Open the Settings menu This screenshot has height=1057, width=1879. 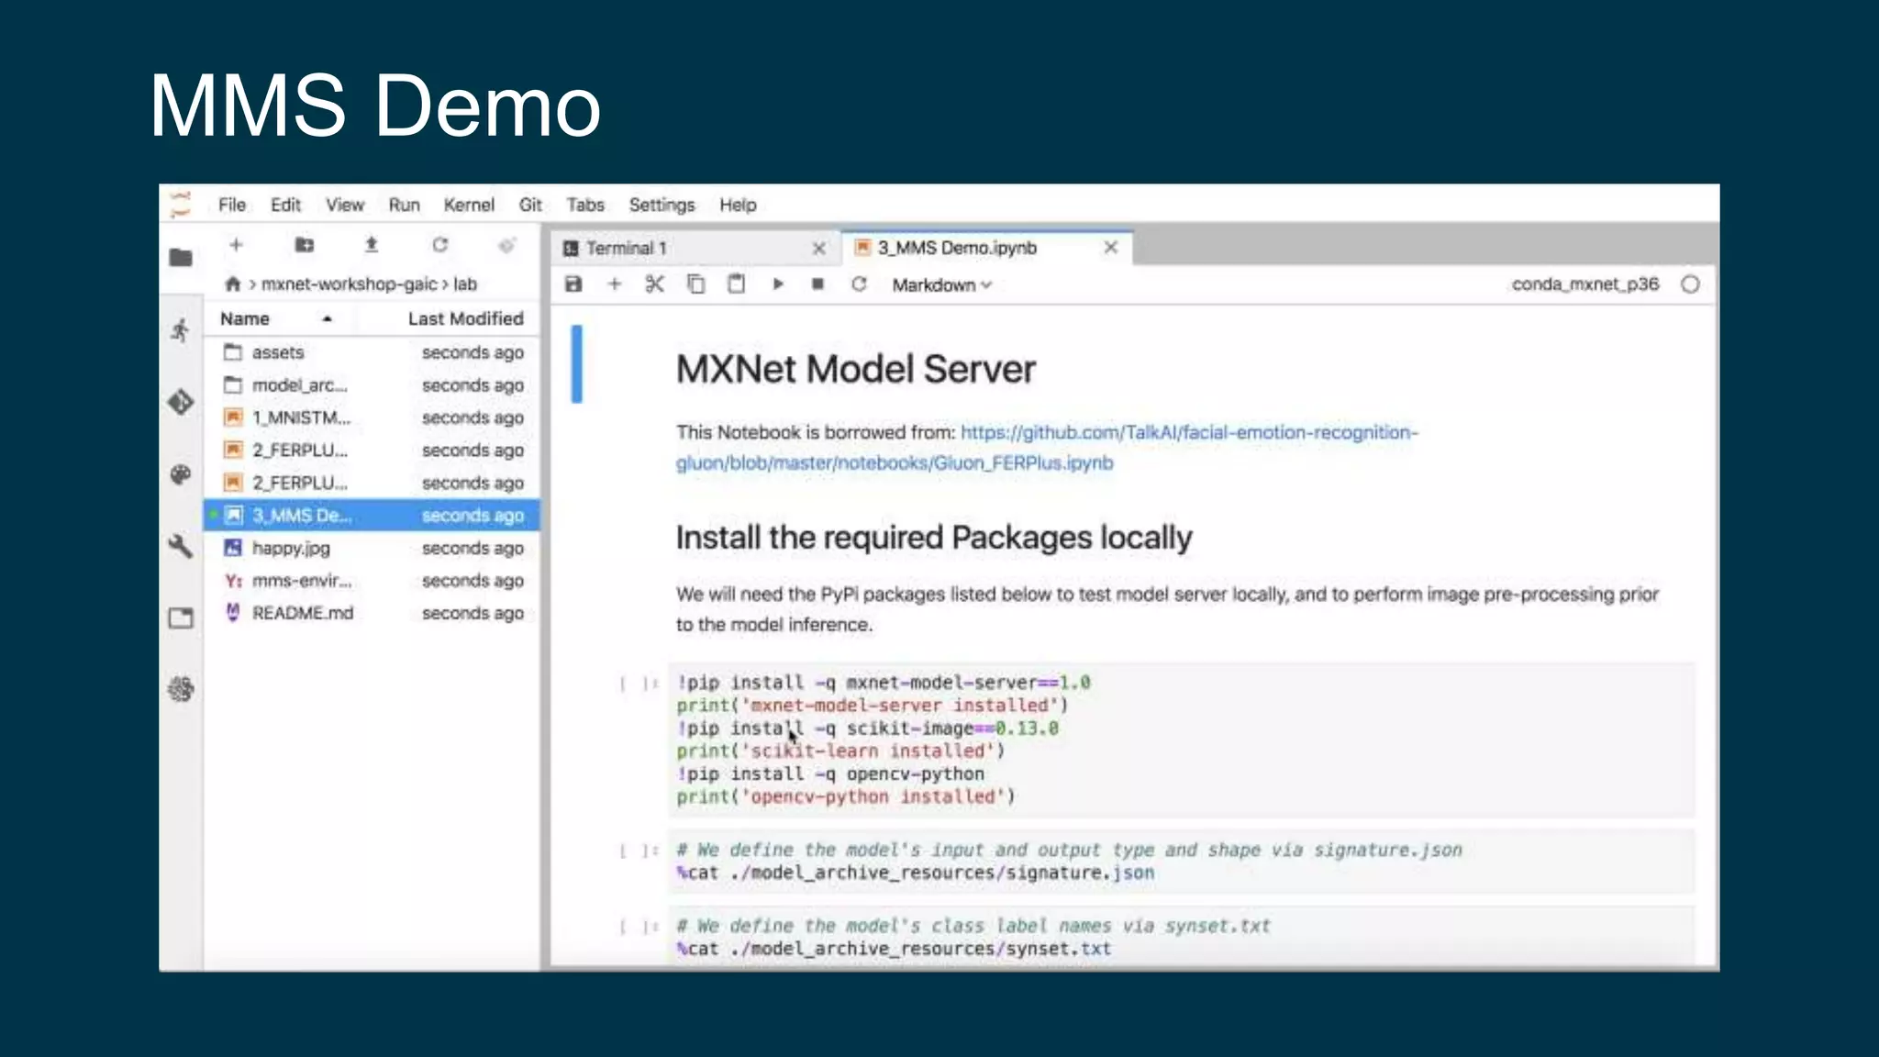click(x=662, y=205)
